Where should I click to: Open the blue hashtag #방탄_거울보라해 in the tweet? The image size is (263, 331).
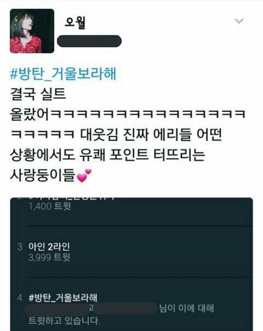[63, 74]
